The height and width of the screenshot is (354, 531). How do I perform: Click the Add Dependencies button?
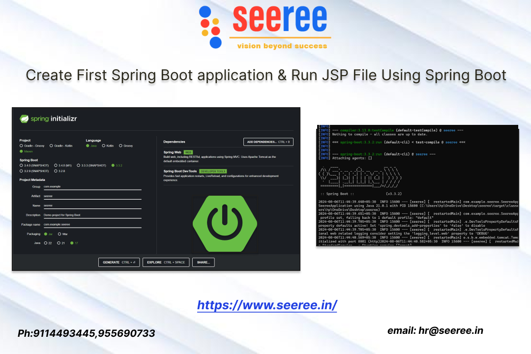268,142
